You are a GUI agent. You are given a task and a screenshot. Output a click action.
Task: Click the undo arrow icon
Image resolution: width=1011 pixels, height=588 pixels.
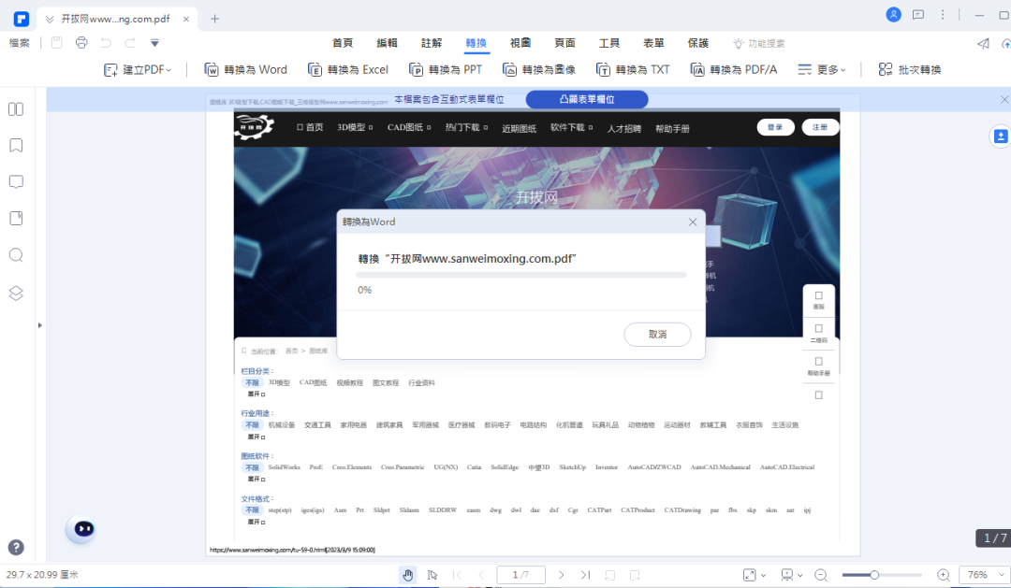point(106,42)
